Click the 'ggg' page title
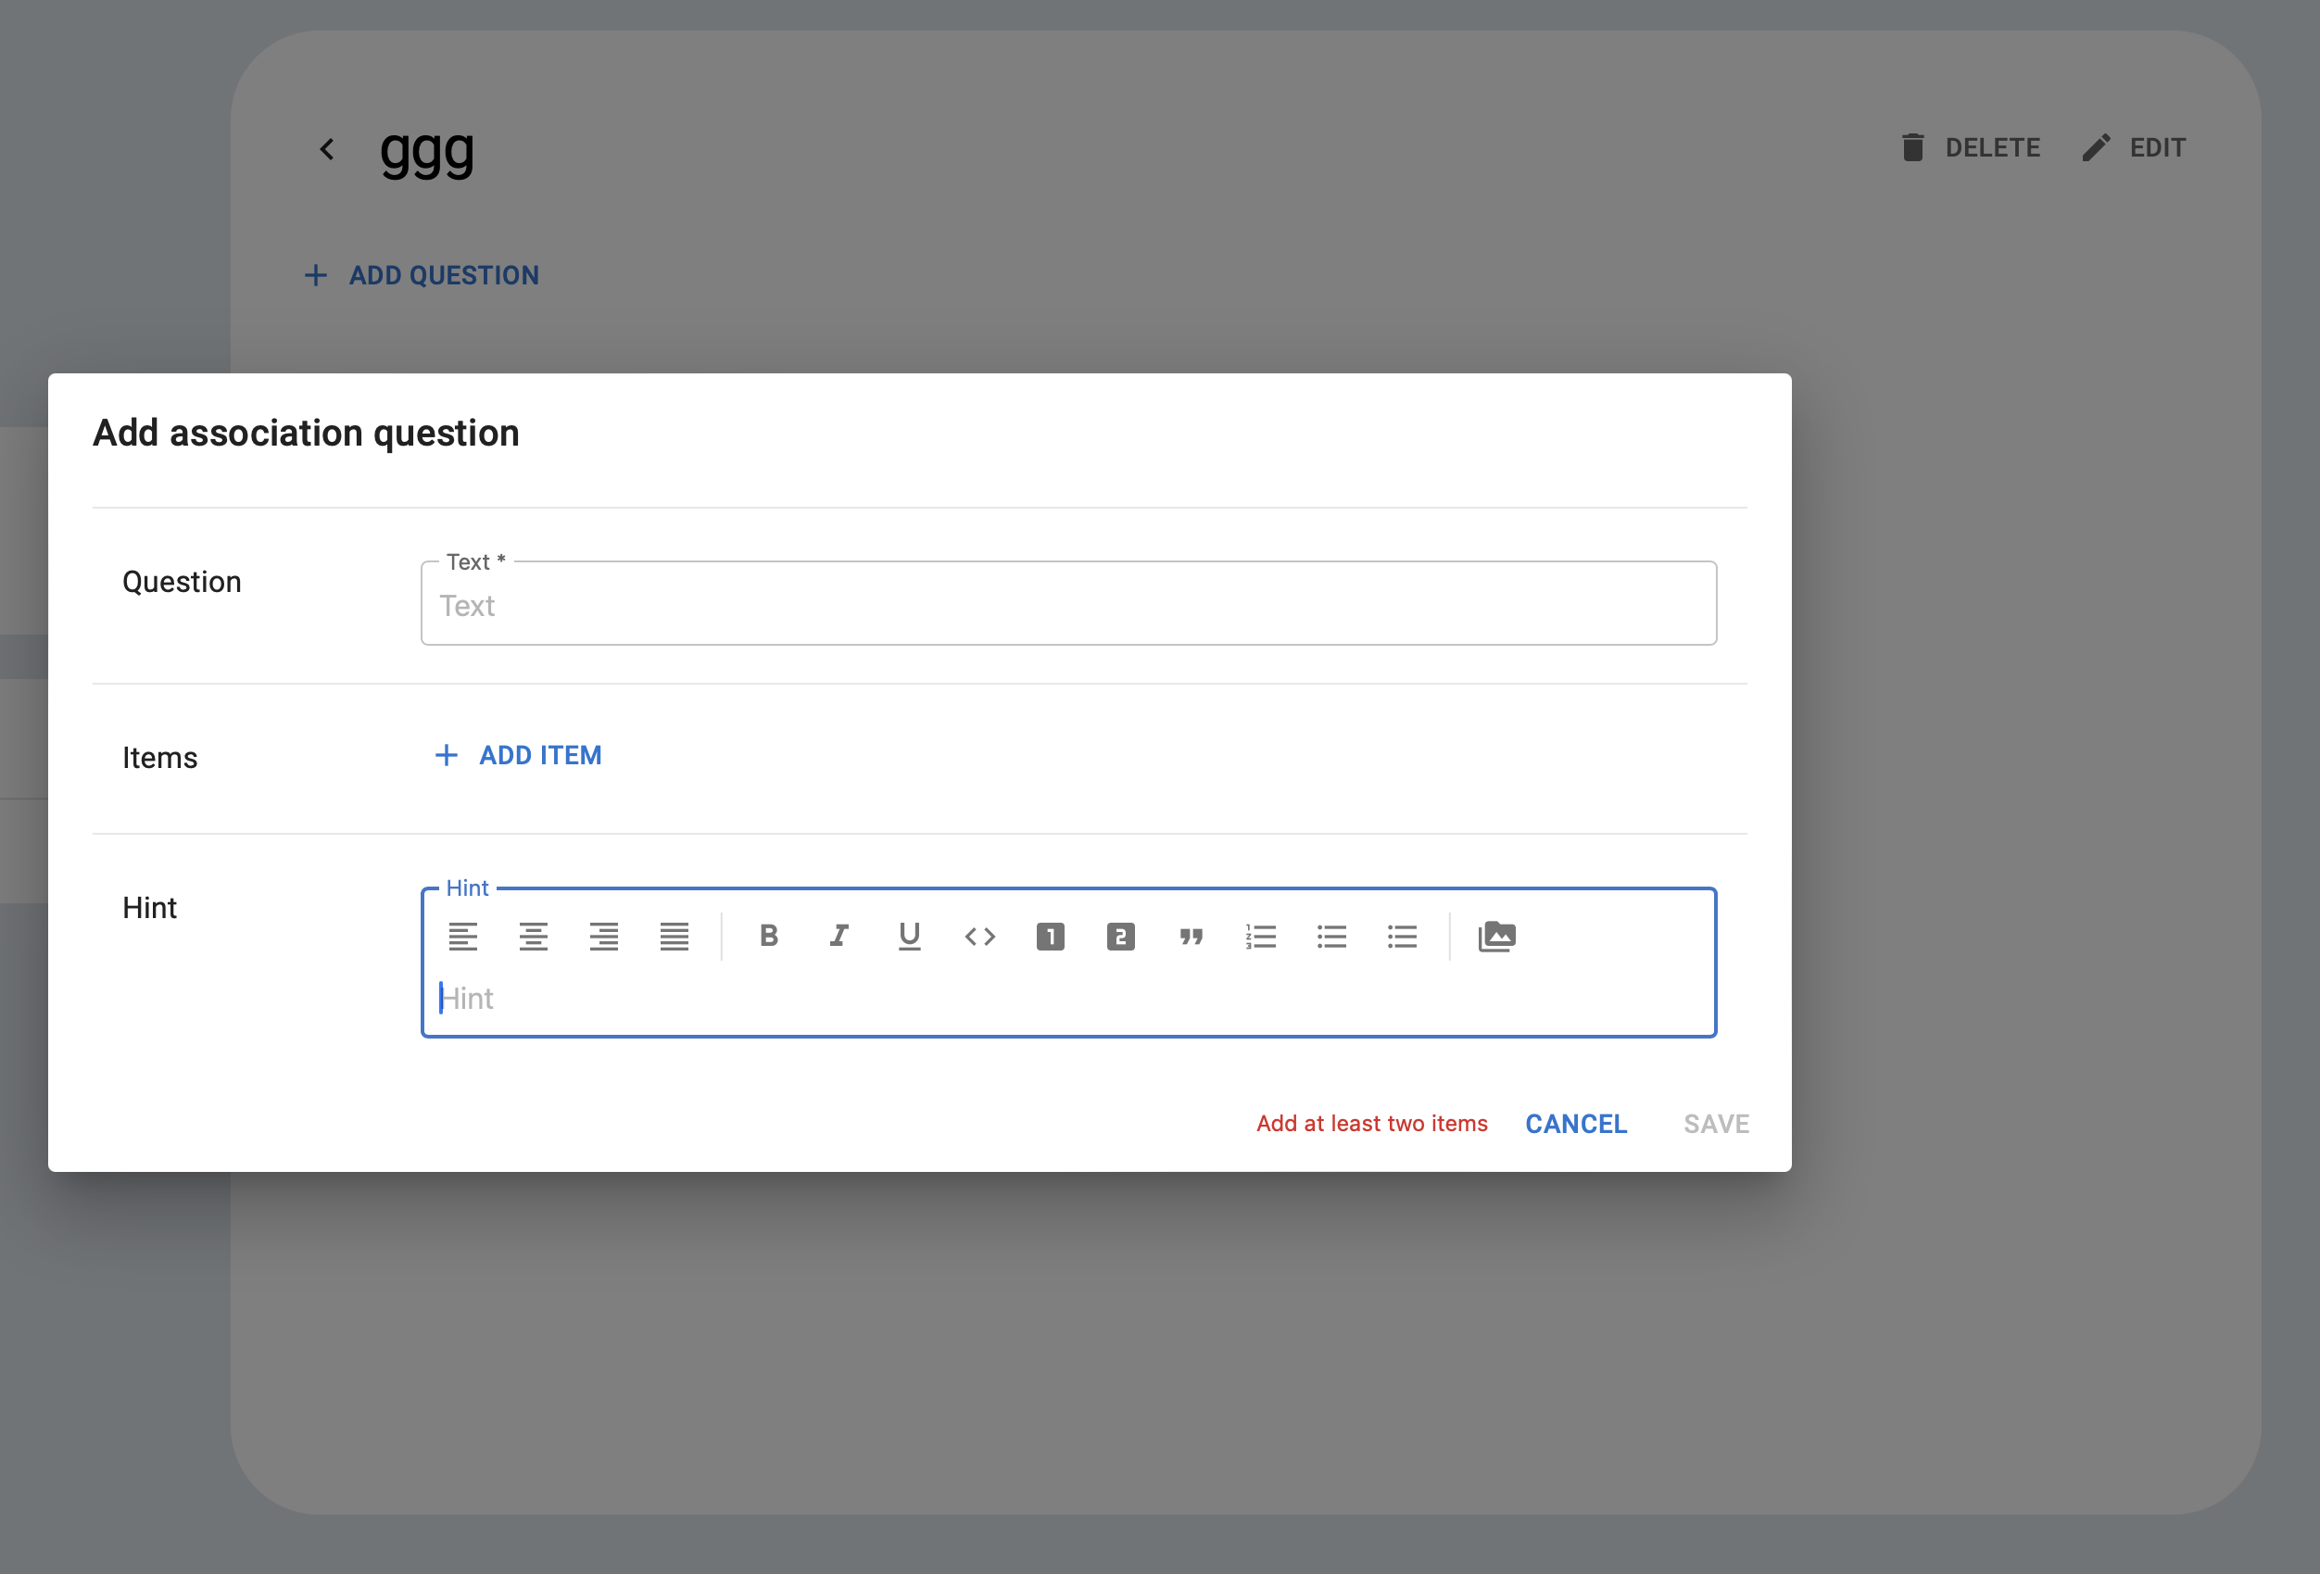The image size is (2320, 1574). 427,154
